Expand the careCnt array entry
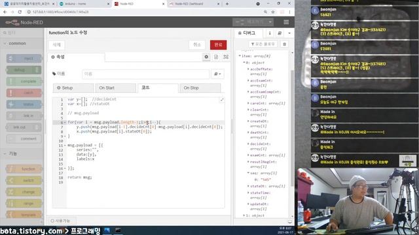This screenshot has height=235, width=419. coord(248,103)
